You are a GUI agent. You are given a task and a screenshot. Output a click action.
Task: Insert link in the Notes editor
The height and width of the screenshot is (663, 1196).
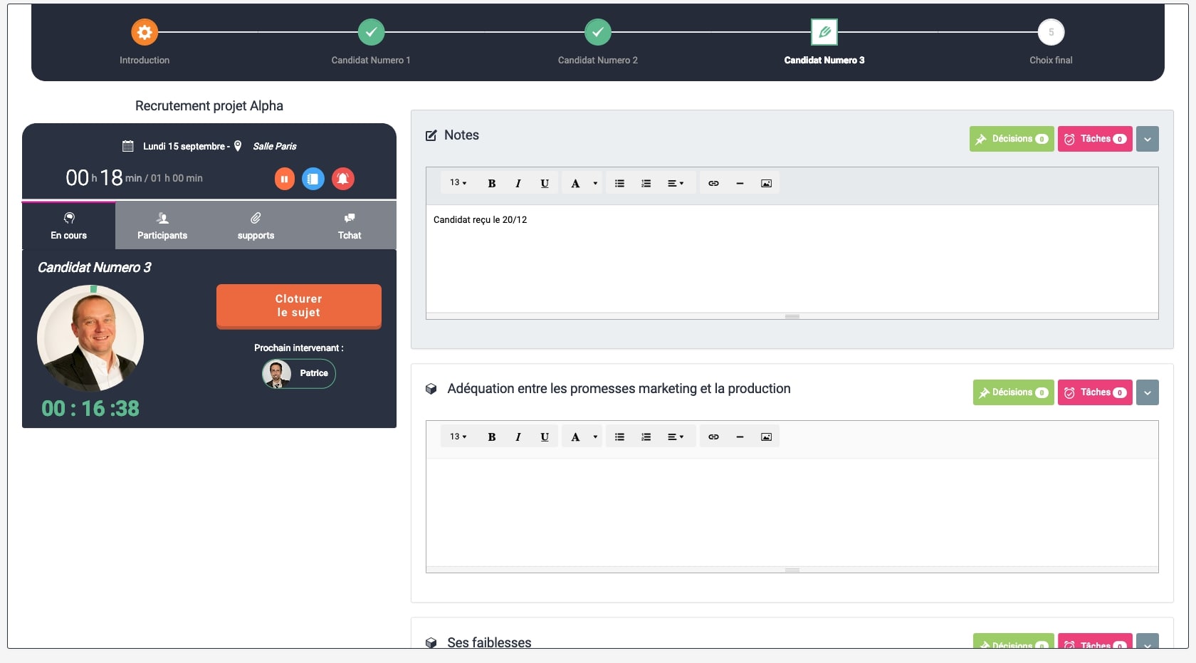click(713, 184)
